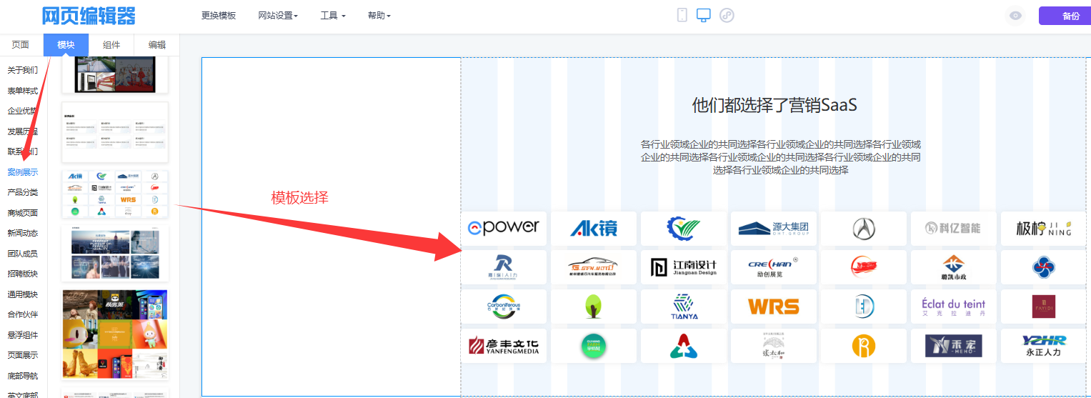The image size is (1091, 398).
Task: Click the G.SFN.MOTO car logo tile
Action: [x=594, y=267]
